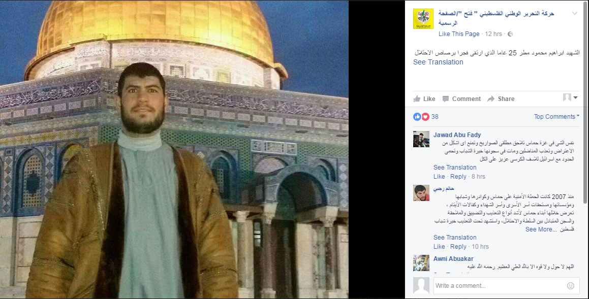Screen dimensions: 589x299
Task: Click the blue like reaction icon near 38
Action: [x=417, y=117]
